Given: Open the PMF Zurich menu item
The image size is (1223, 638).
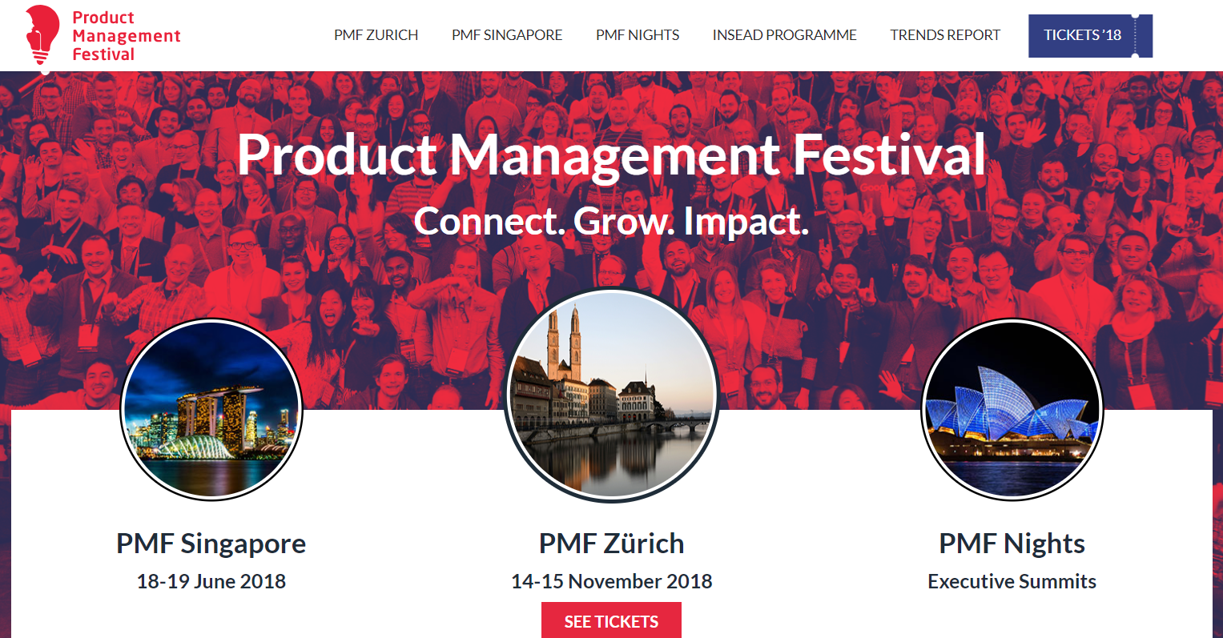Looking at the screenshot, I should point(376,35).
